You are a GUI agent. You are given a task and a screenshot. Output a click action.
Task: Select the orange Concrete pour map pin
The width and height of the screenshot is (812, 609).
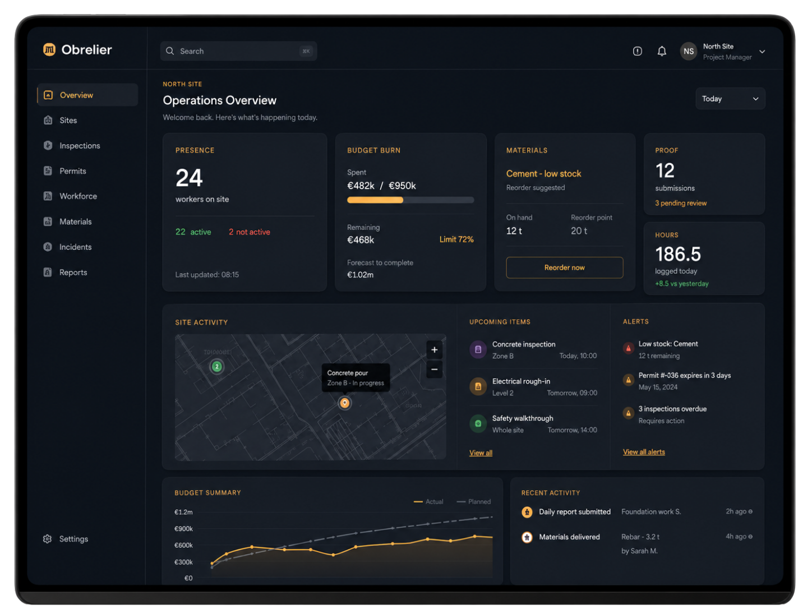(x=345, y=403)
